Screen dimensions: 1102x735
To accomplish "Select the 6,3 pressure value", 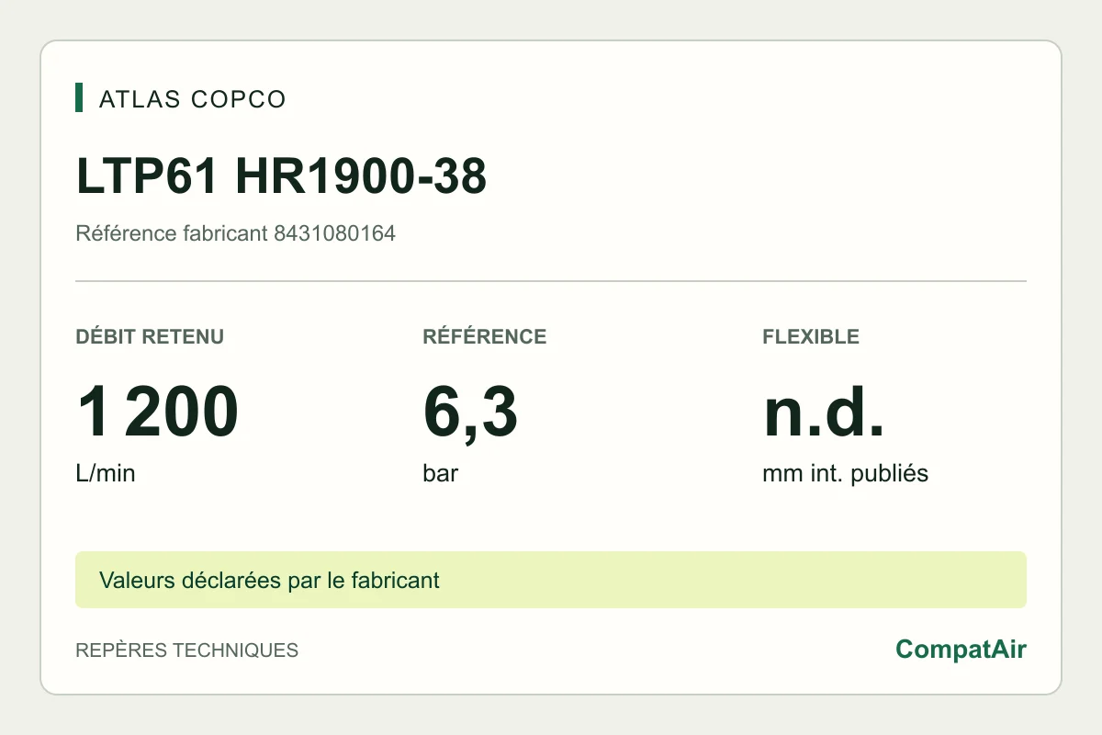I will [x=470, y=413].
